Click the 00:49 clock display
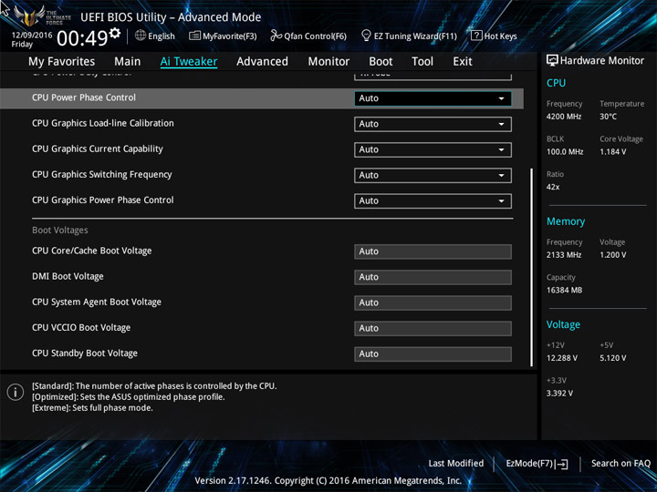The width and height of the screenshot is (657, 492). pyautogui.click(x=82, y=39)
